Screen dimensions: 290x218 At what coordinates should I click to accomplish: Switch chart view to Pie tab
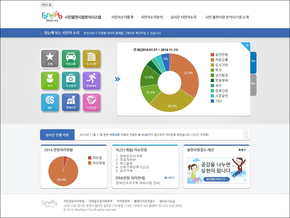[x=253, y=62]
